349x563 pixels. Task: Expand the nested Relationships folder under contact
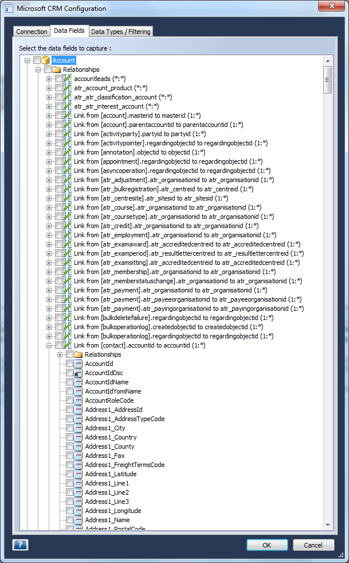point(60,355)
